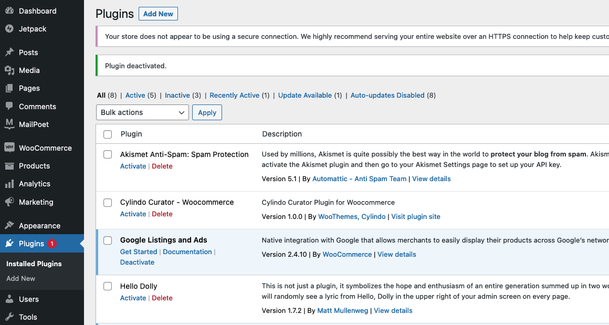Open Google Listings Documentation link
Viewport: 609px width, 325px height.
[x=187, y=251]
